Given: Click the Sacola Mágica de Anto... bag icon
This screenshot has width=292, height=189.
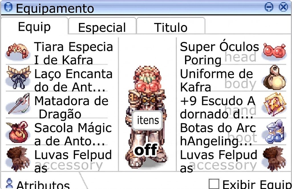Looking at the screenshot, I should [x=17, y=132].
